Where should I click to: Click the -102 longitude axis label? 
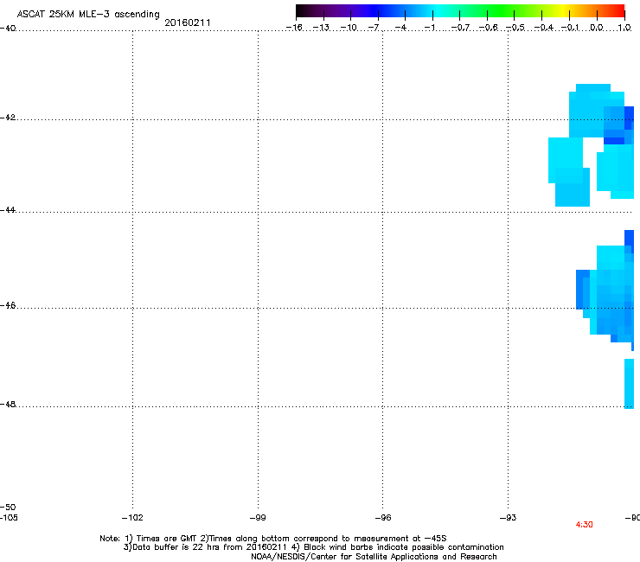[132, 518]
